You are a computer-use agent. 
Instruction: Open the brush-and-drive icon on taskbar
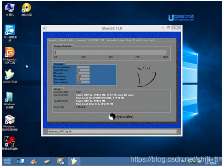coord(34,161)
